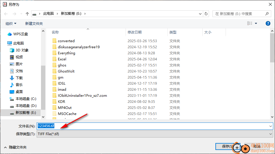Expand the file name history dropdown
275x154 pixels.
[x=271, y=126]
